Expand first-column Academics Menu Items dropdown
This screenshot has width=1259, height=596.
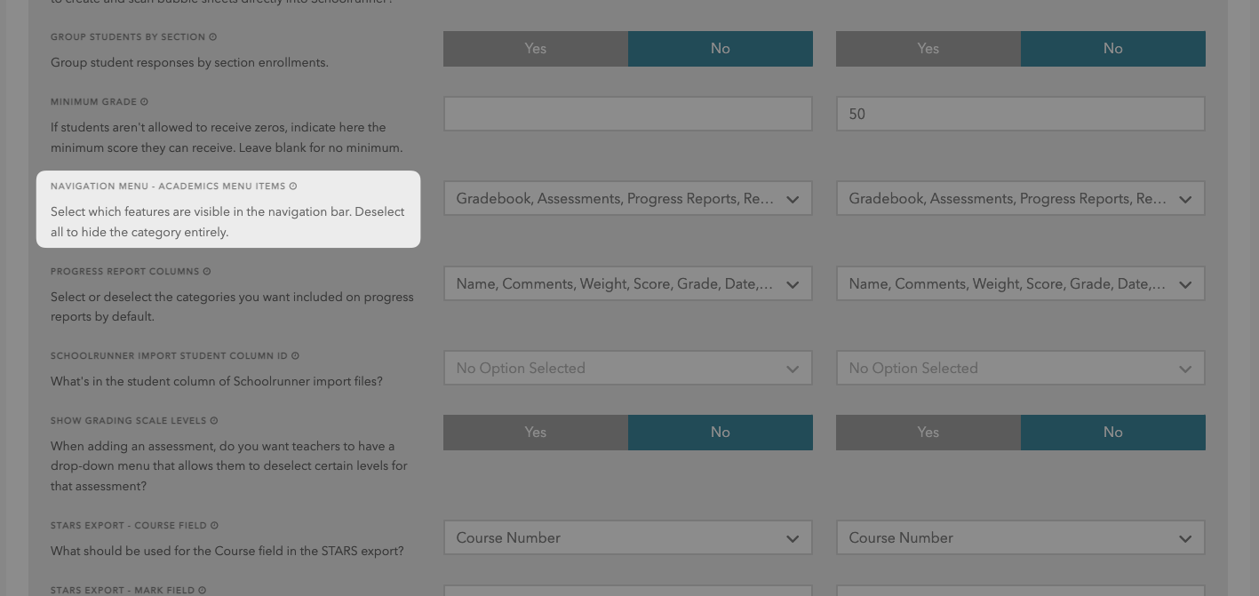(627, 199)
